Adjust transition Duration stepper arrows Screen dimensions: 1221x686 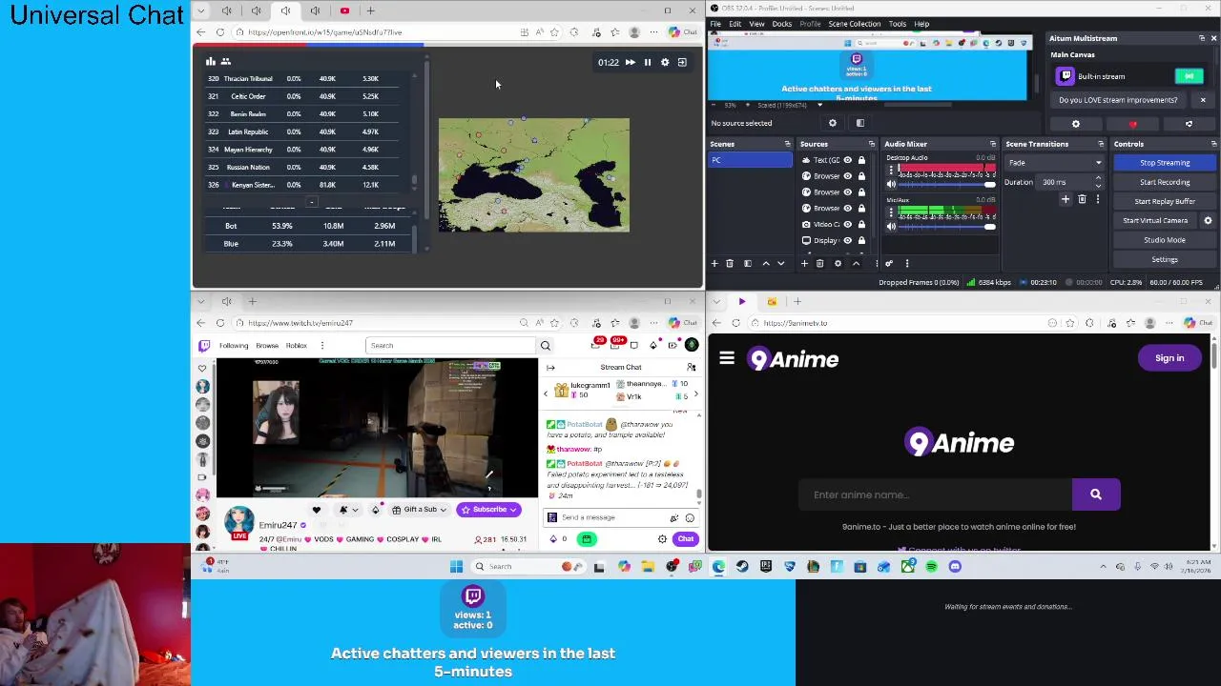coord(1098,182)
